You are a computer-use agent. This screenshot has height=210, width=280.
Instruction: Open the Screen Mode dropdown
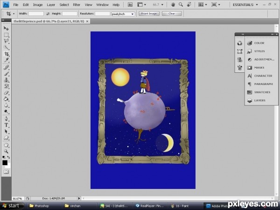tap(216, 5)
